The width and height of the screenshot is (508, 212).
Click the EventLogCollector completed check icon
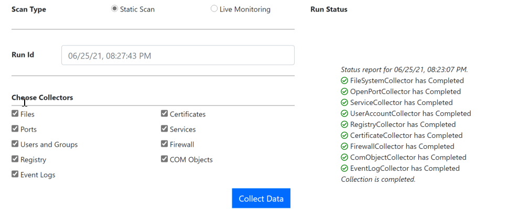(344, 169)
